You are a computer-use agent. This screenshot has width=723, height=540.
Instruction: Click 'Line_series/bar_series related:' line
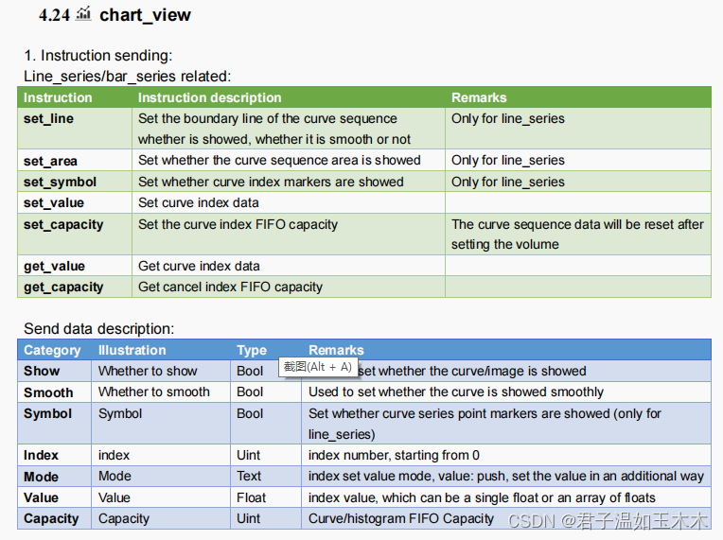[x=127, y=77]
